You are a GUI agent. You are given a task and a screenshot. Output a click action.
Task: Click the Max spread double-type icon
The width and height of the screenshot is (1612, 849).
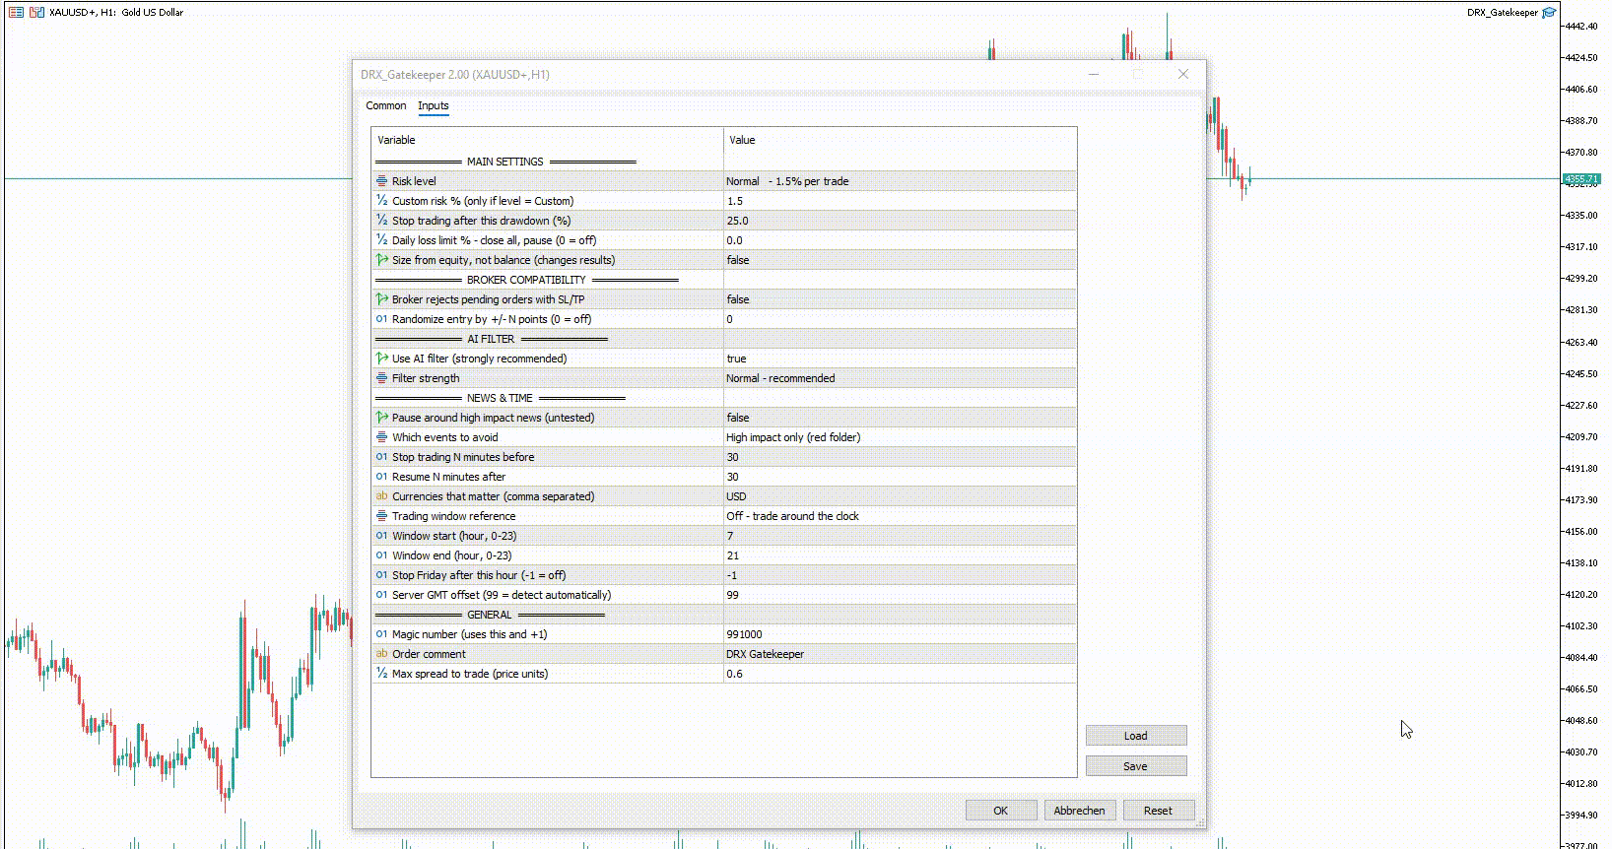[x=381, y=674]
